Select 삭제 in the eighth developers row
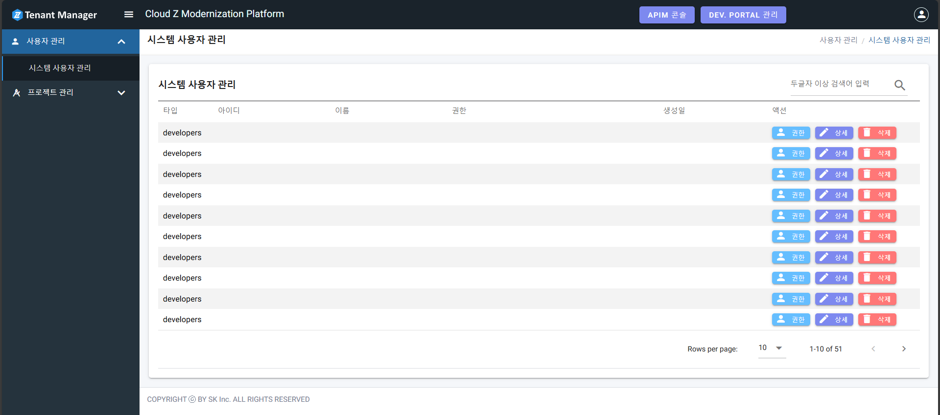This screenshot has width=940, height=415. point(877,278)
